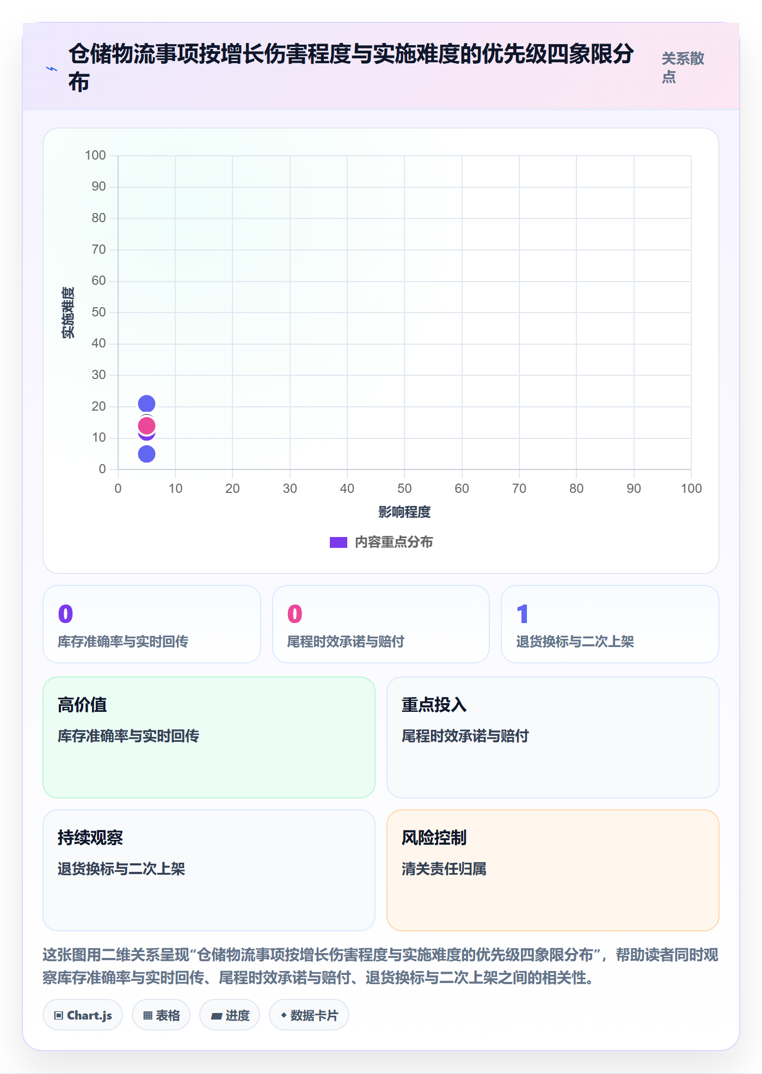Click the Chart.js tag chip
This screenshot has width=762, height=1074.
tap(83, 1015)
